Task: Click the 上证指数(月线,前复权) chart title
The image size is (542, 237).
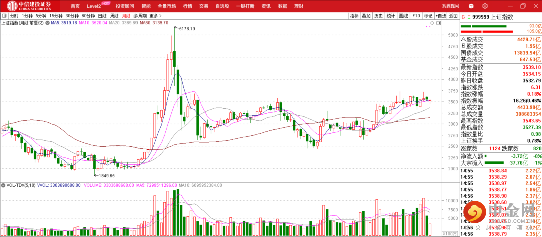Action: pos(23,23)
